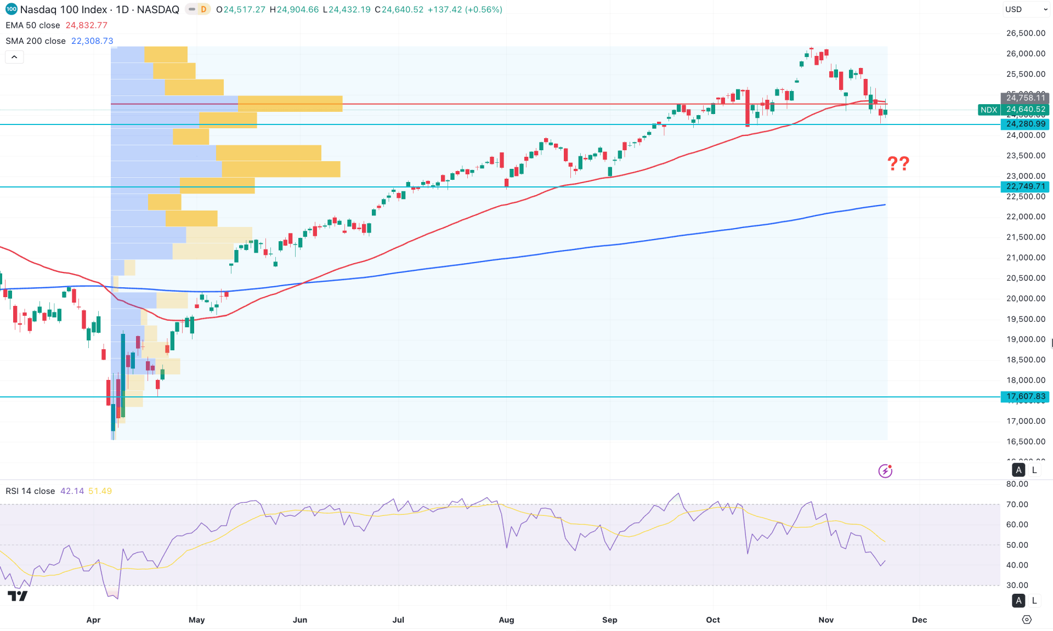1053x631 pixels.
Task: Click the NASDAQ exchange label in the title
Action: pos(158,9)
